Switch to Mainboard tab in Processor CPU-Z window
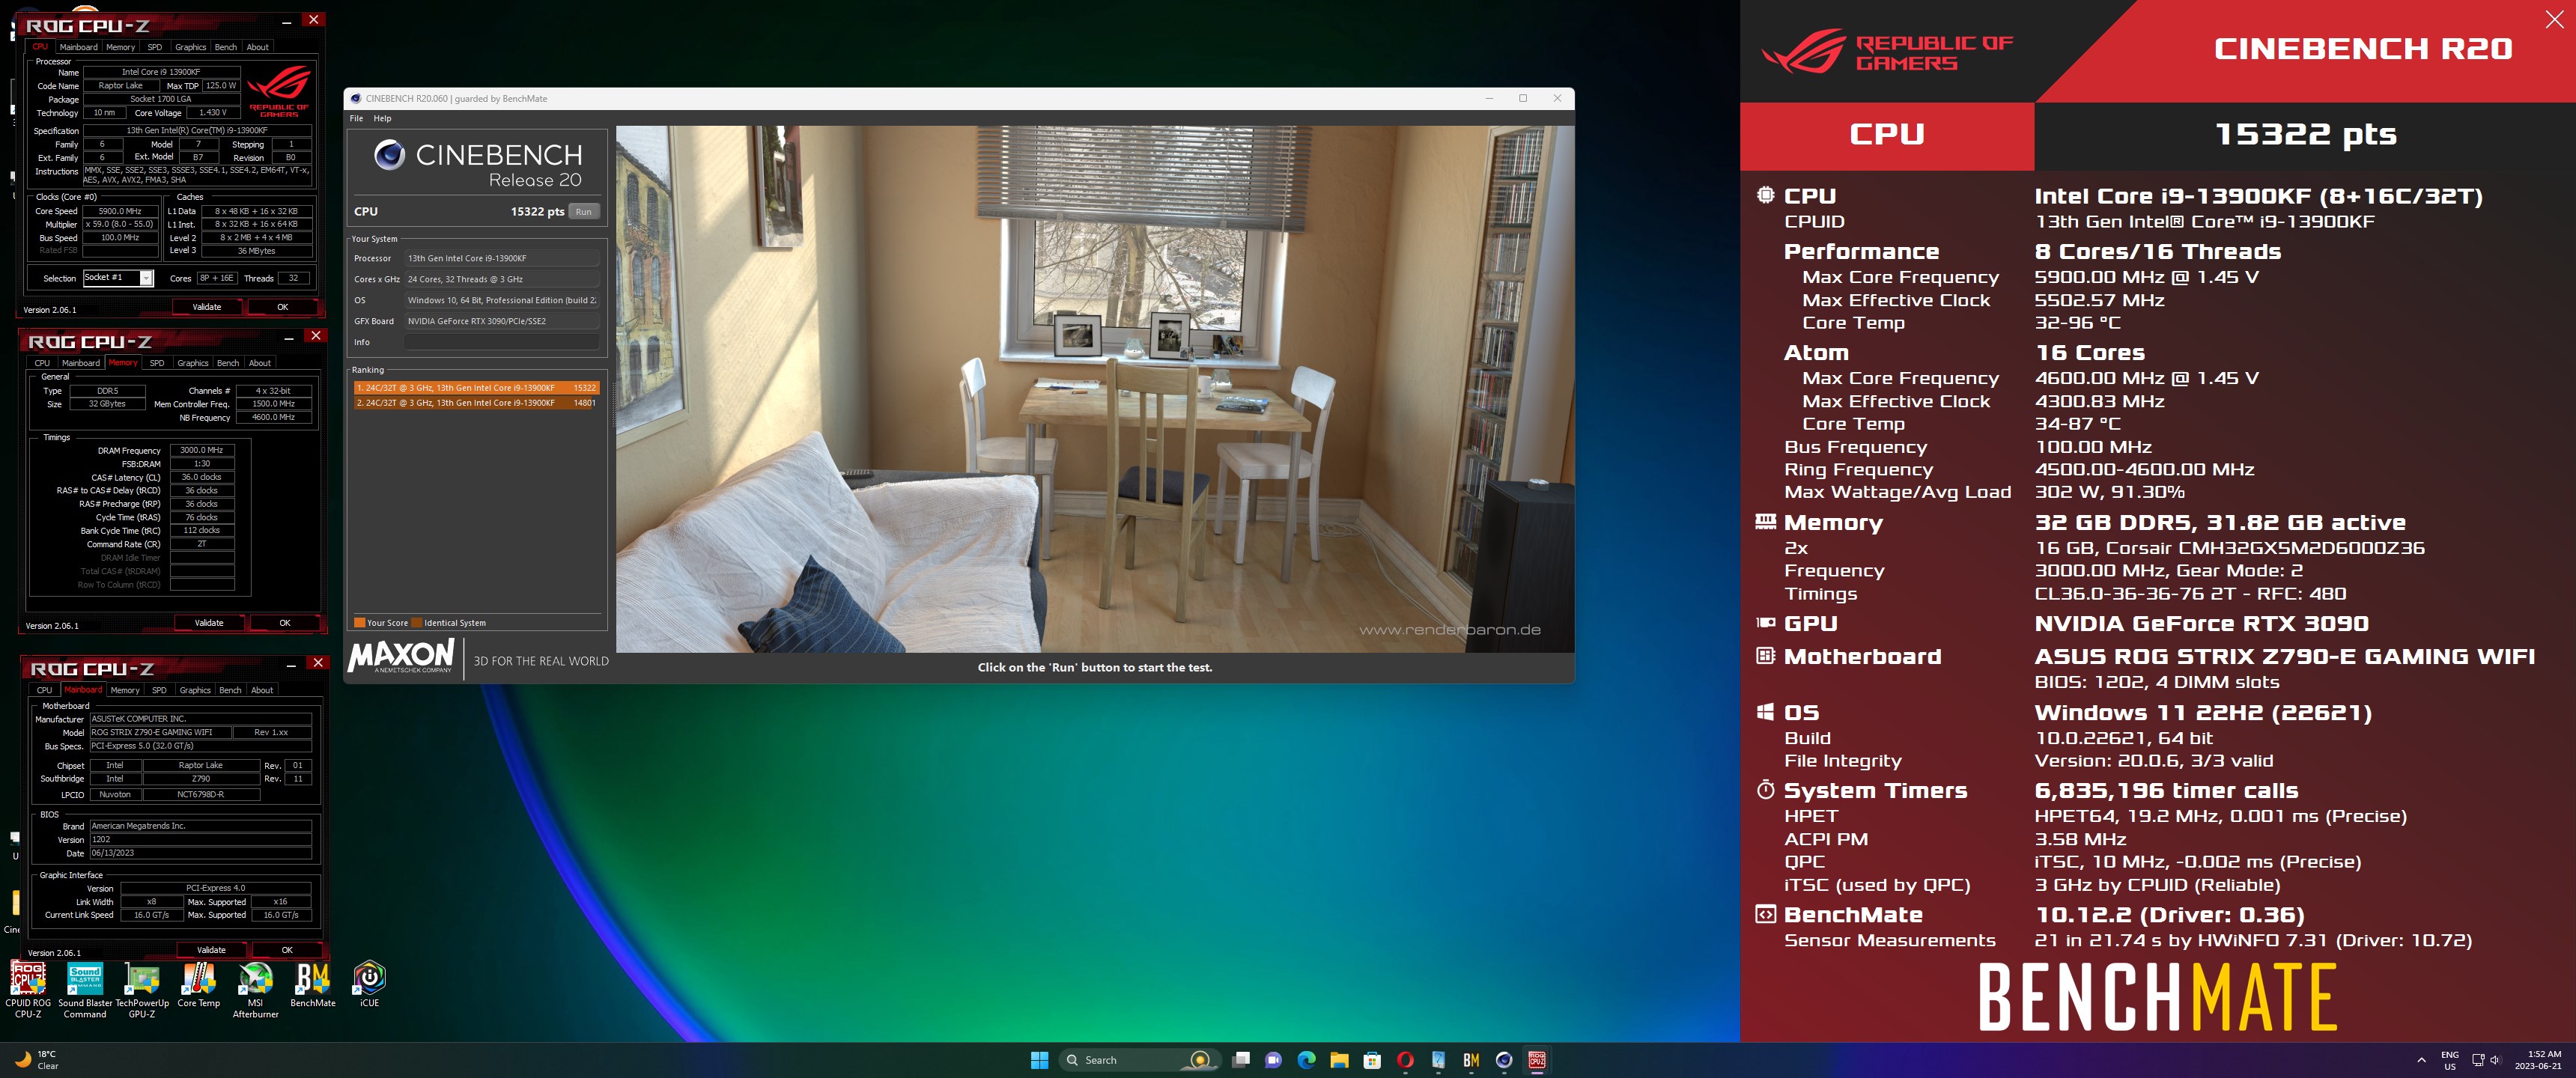The height and width of the screenshot is (1078, 2576). [78, 47]
